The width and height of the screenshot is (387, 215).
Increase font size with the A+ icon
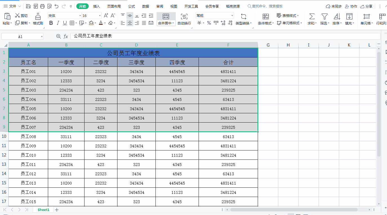[x=106, y=16]
